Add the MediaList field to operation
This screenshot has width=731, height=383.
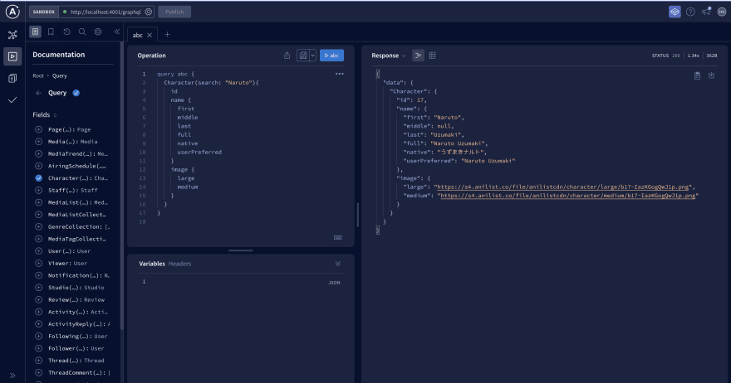[39, 202]
